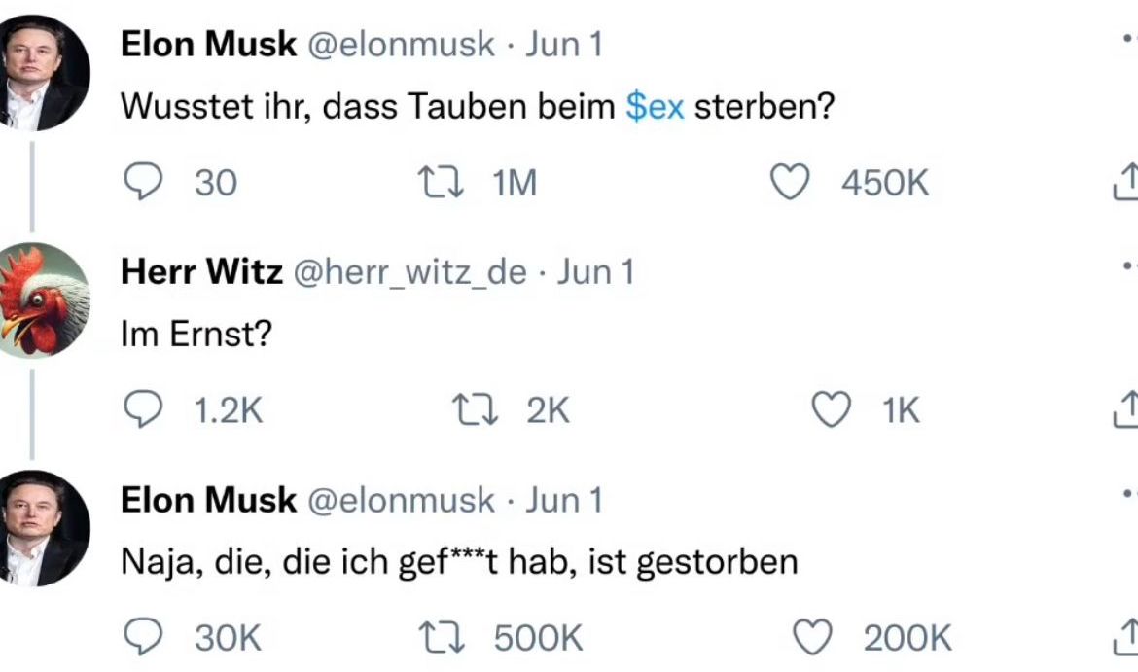The height and width of the screenshot is (672, 1138).
Task: Click the Herr Witz display name
Action: [x=201, y=272]
